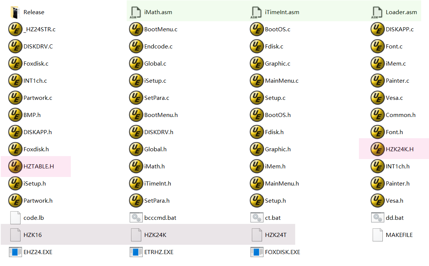Select the file name iTimeInt.h
This screenshot has height=266, width=429.
158,184
